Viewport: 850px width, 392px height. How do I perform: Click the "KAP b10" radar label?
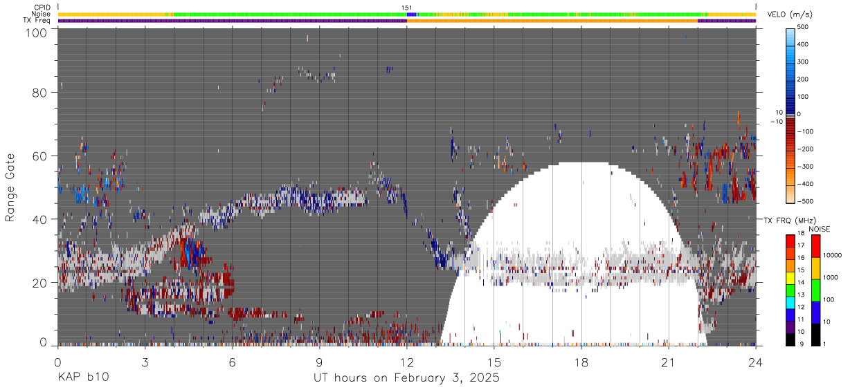click(x=83, y=378)
